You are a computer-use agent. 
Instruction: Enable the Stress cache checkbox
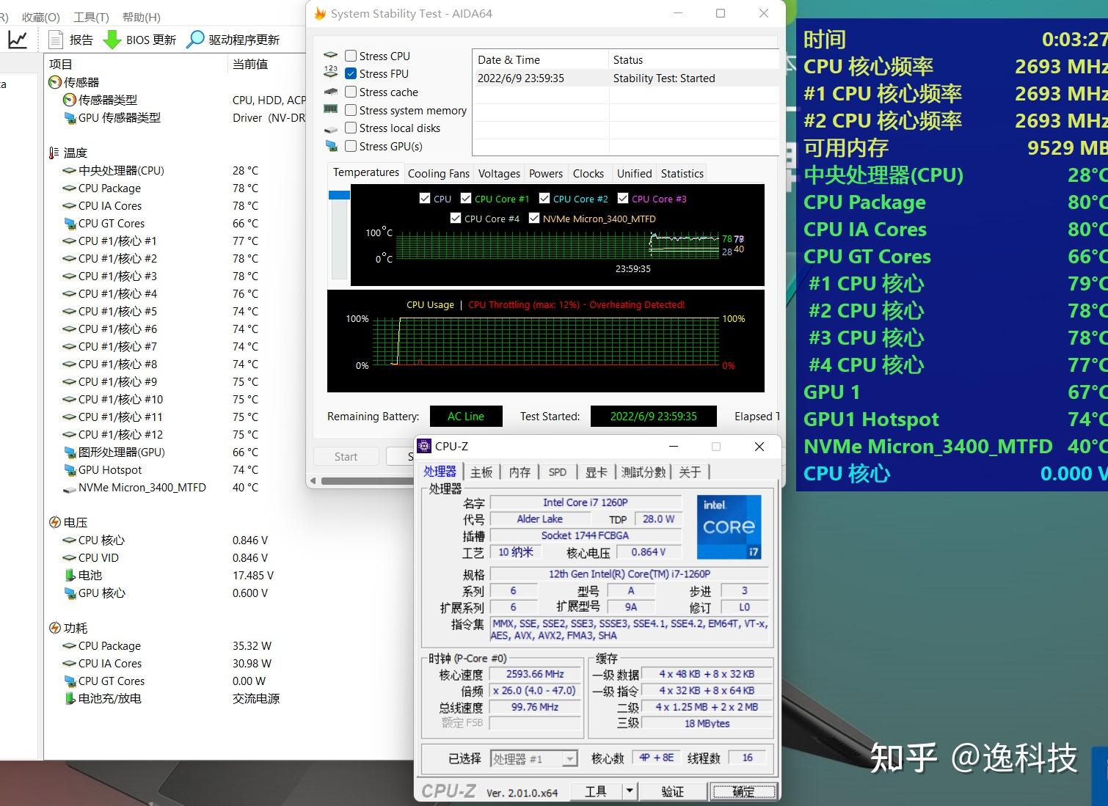click(x=351, y=91)
